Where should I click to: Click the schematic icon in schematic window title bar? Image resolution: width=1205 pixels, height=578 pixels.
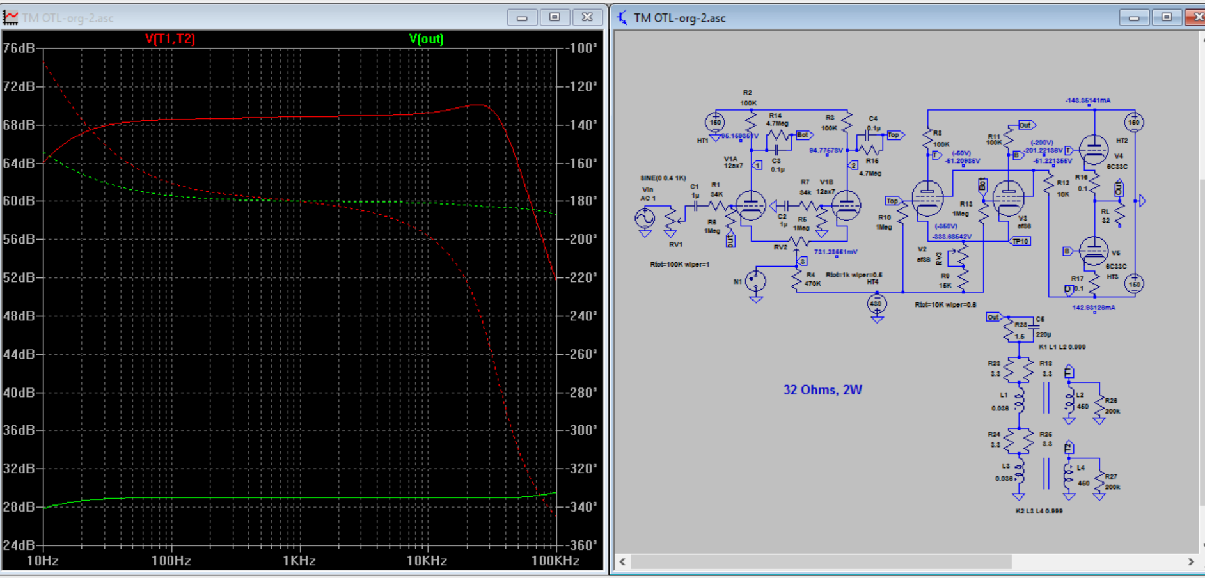tap(622, 17)
